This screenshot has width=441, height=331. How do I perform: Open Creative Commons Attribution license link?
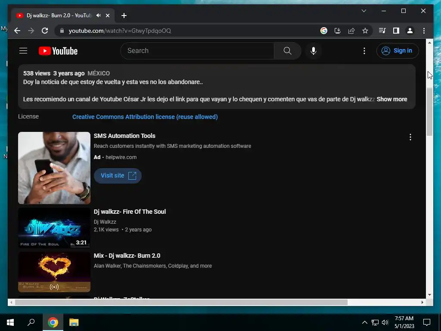(145, 117)
